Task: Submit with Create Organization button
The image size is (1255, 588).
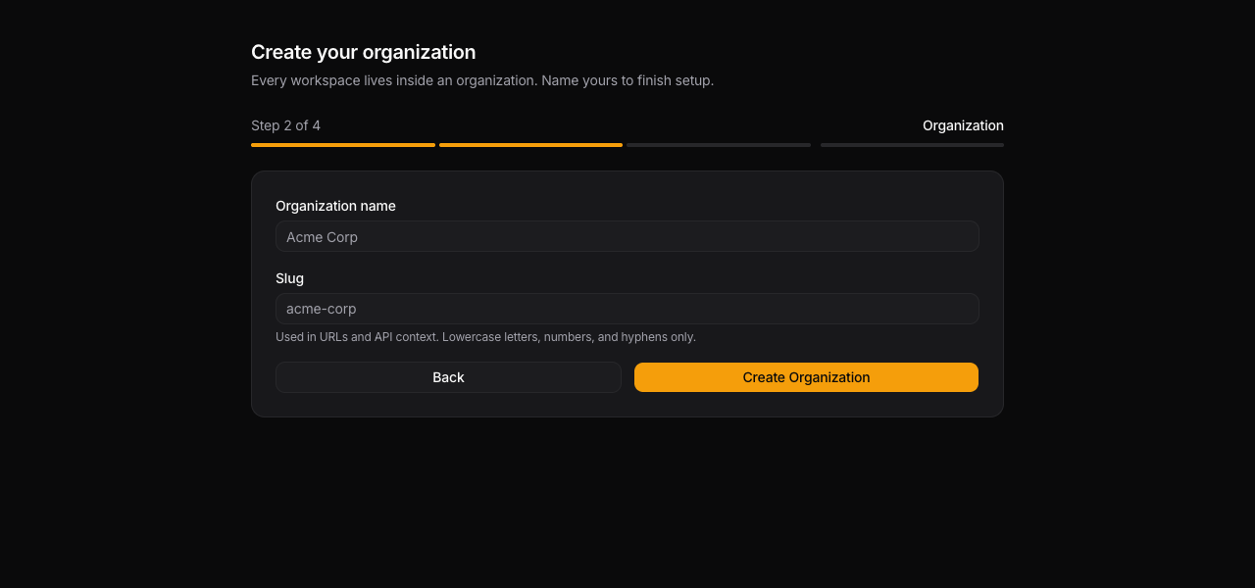Action: point(806,377)
